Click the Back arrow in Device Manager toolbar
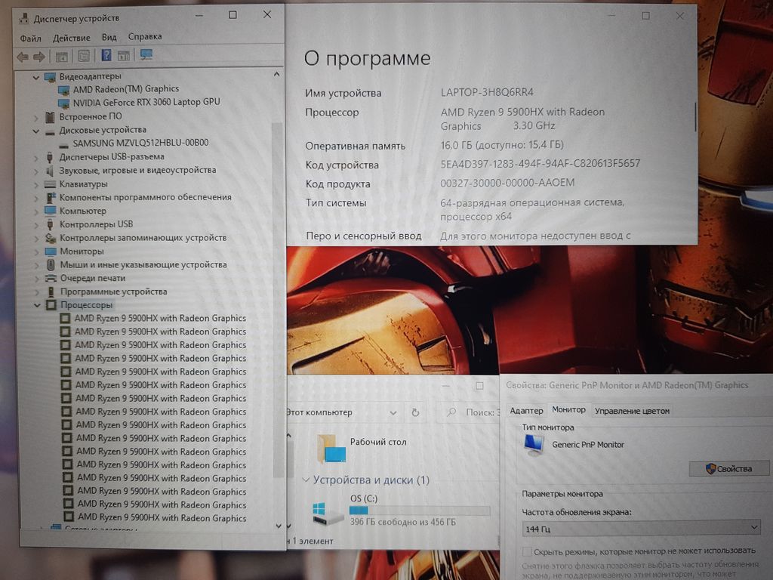The image size is (773, 580). point(23,57)
